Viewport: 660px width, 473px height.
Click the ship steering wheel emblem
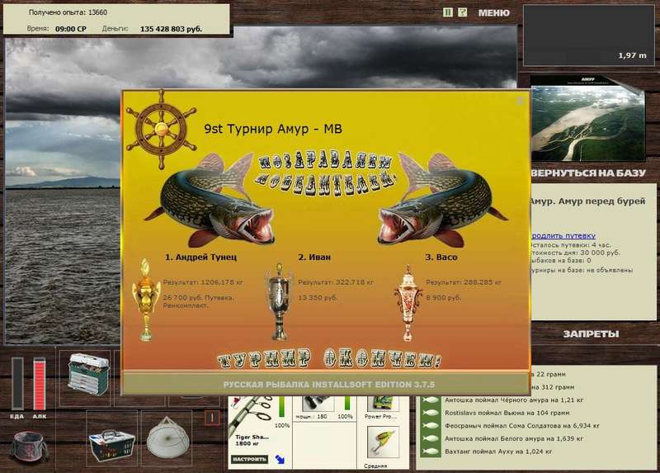[x=161, y=130]
